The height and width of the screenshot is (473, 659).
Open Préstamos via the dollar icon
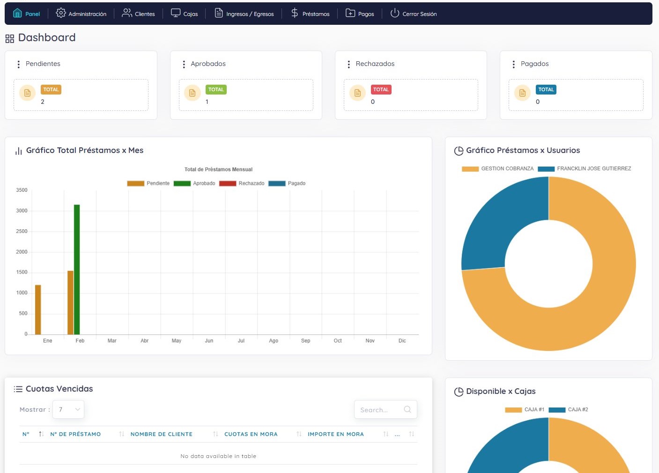click(294, 13)
